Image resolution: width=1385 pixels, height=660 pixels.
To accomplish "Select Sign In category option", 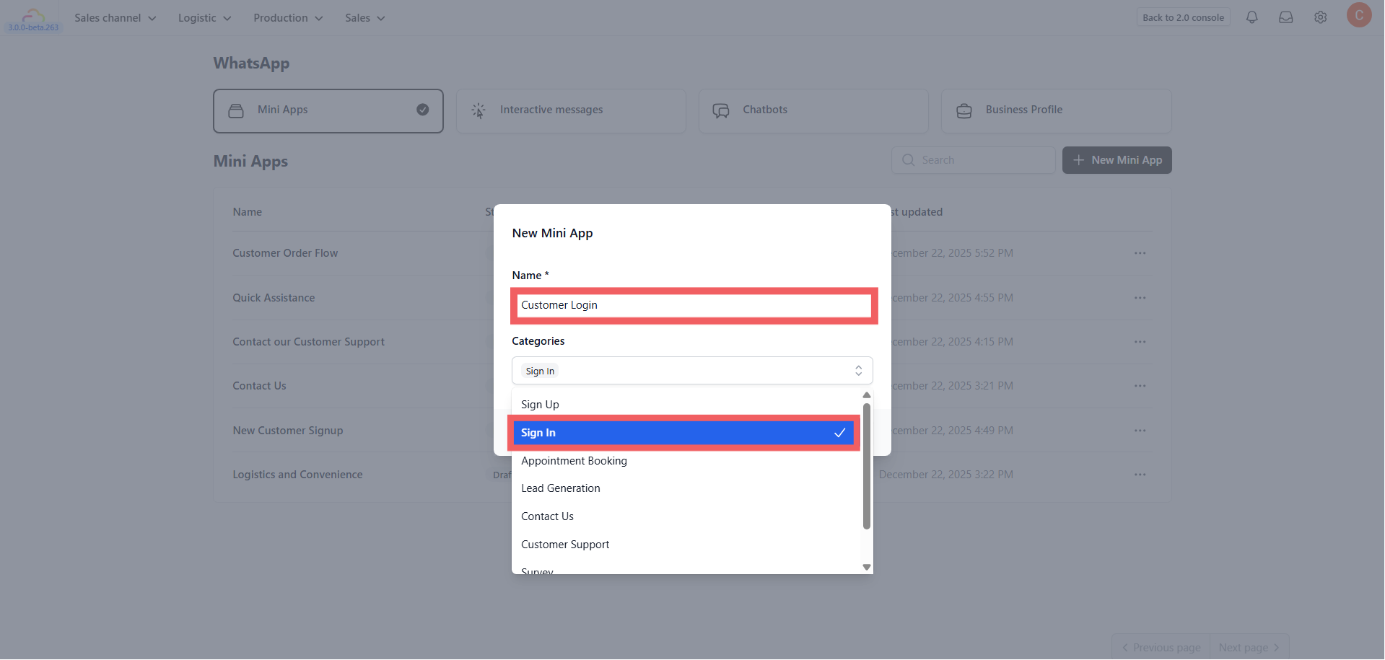I will pyautogui.click(x=683, y=433).
